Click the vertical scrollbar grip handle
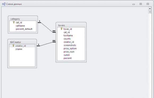The height and width of the screenshot is (98, 154). point(150,12)
